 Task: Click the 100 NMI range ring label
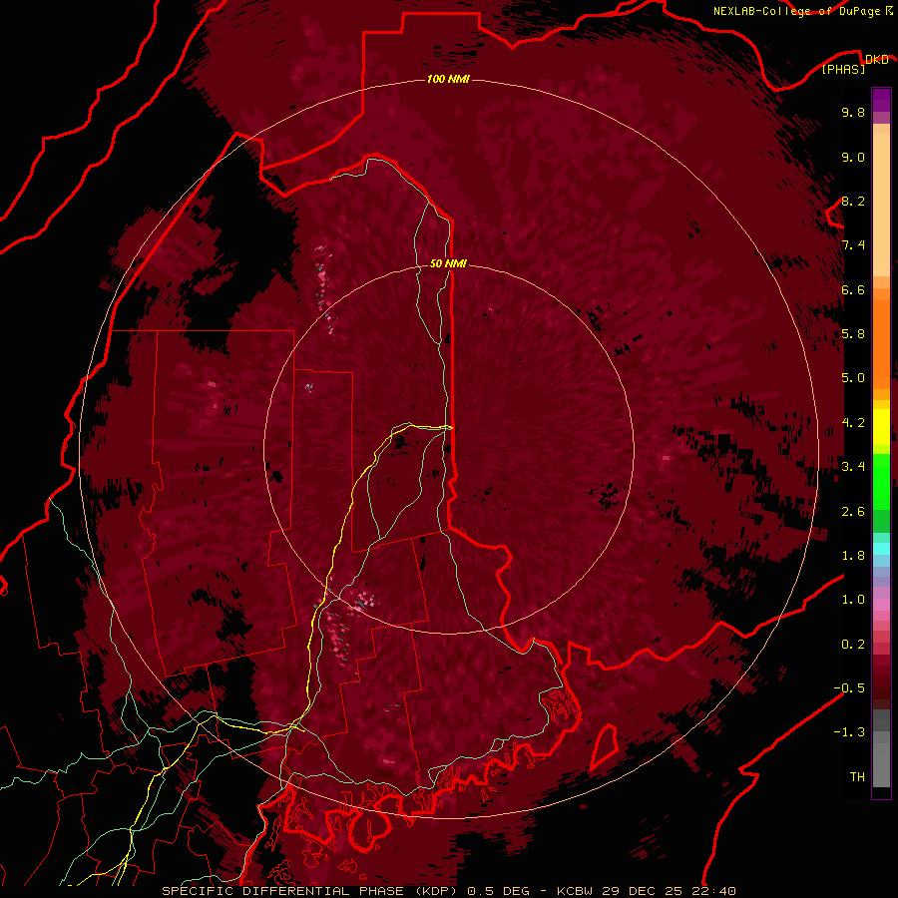tap(448, 79)
